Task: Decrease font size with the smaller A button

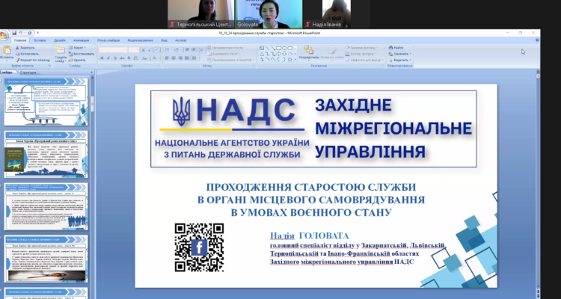Action: click(x=149, y=50)
